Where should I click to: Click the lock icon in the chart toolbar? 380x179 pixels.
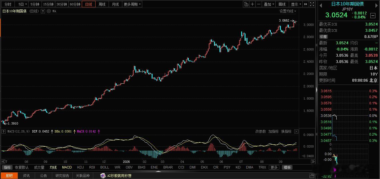(x=246, y=4)
